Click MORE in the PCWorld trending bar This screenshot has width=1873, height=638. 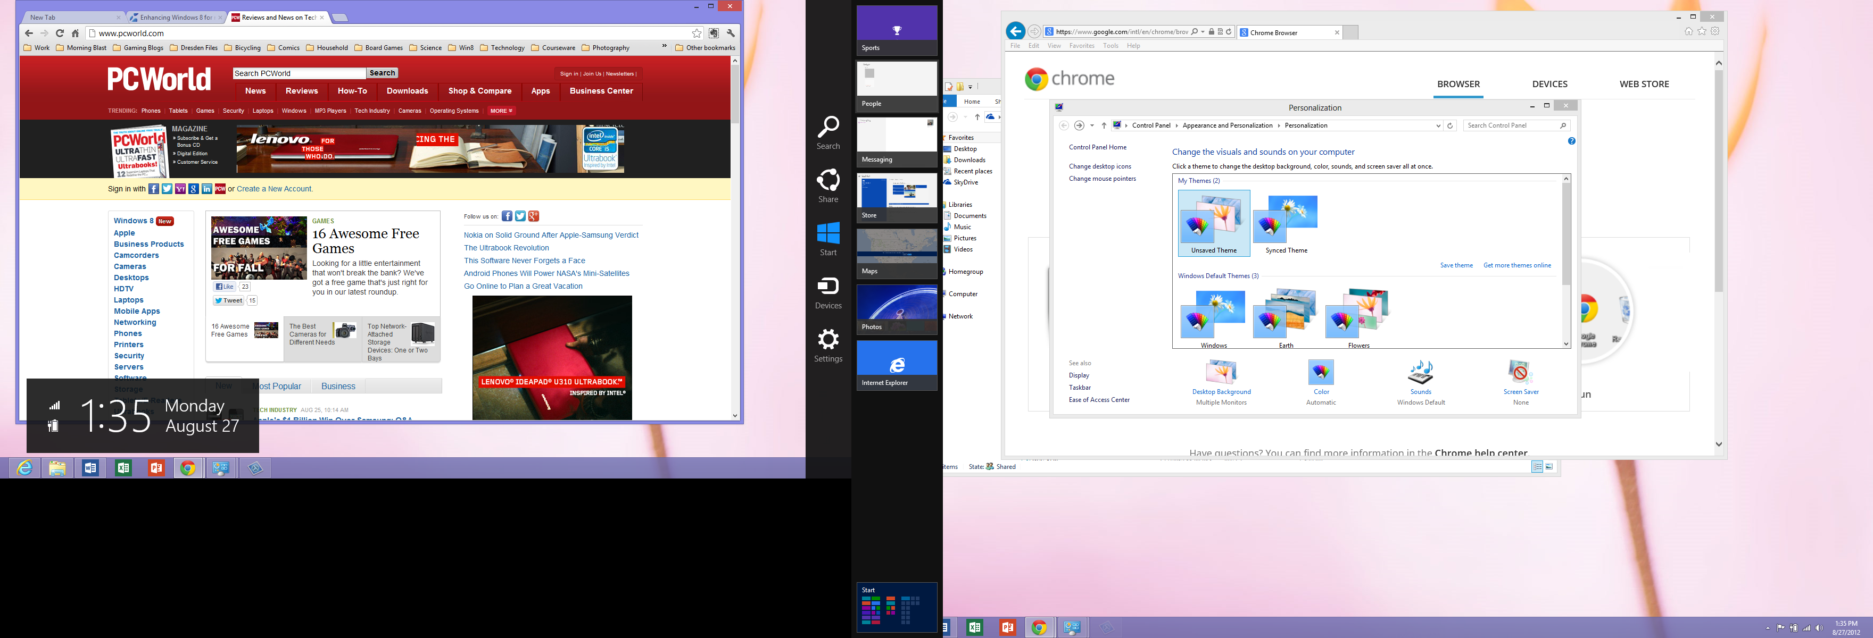[x=501, y=111]
